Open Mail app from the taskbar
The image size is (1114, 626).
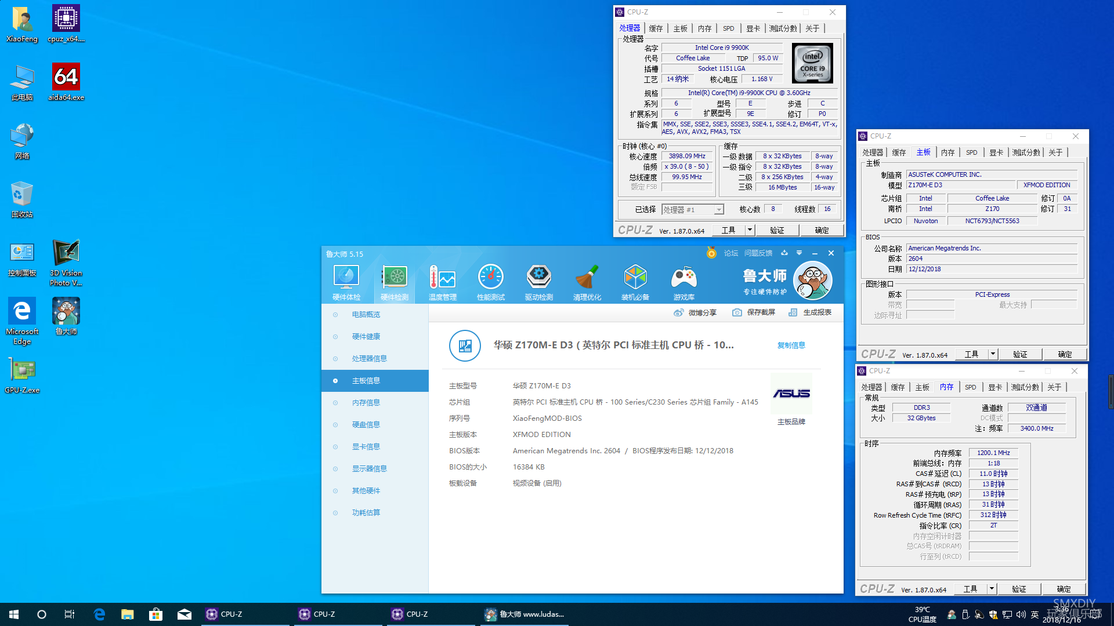[185, 614]
